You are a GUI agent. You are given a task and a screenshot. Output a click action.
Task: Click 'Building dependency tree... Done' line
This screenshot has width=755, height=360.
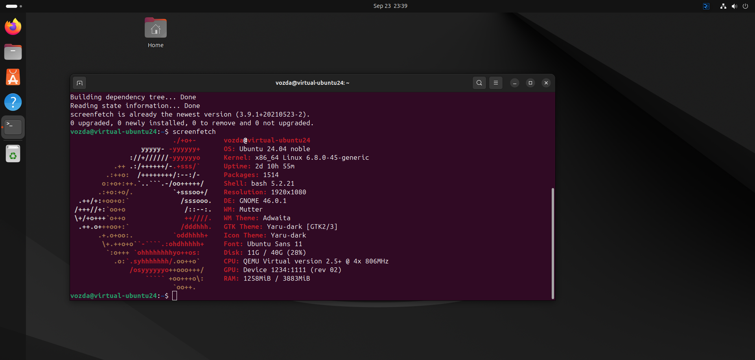(x=133, y=97)
